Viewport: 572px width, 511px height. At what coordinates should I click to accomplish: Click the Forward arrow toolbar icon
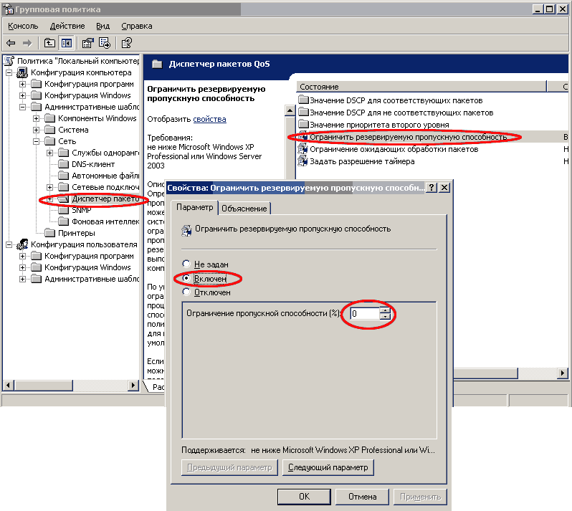27,43
